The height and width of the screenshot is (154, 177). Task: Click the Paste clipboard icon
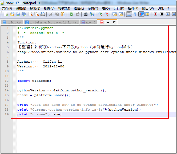(63, 14)
